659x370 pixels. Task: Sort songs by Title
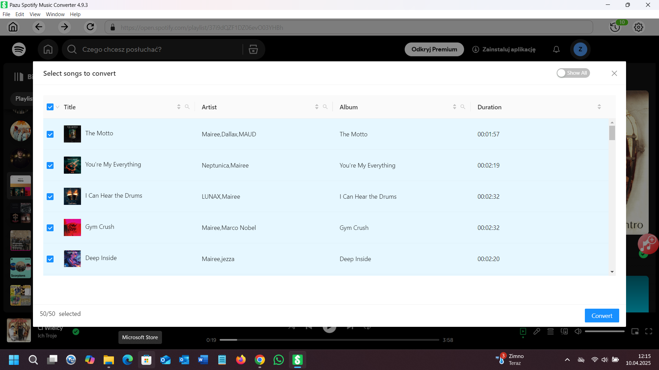(x=179, y=107)
